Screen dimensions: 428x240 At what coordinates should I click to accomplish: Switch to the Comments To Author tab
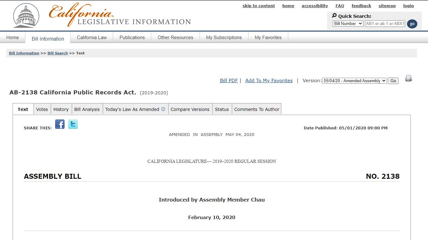point(257,109)
